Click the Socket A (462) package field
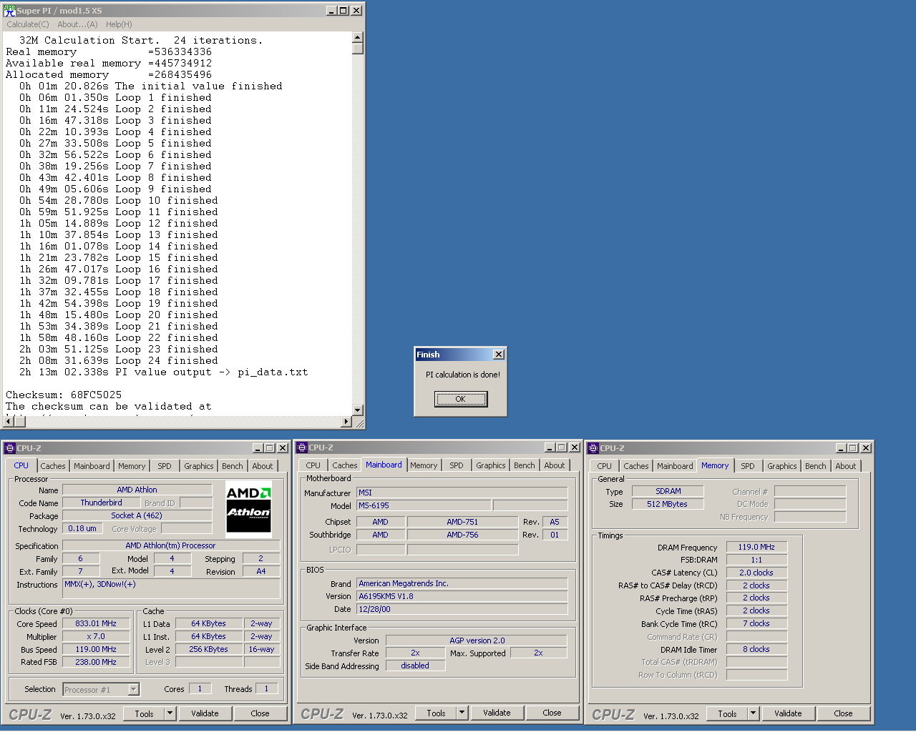The height and width of the screenshot is (732, 916). (x=137, y=515)
